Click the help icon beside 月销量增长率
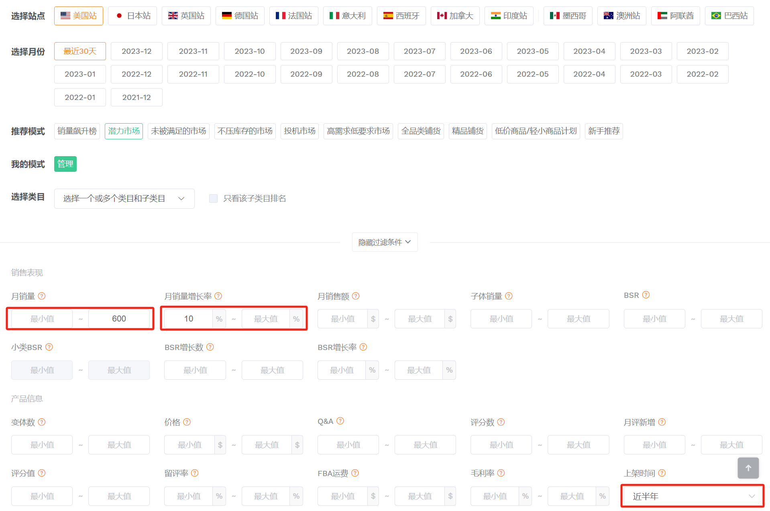This screenshot has width=770, height=511. [218, 296]
